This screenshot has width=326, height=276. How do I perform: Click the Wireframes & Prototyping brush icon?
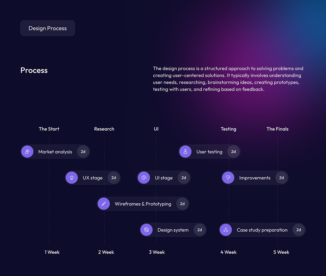click(104, 204)
